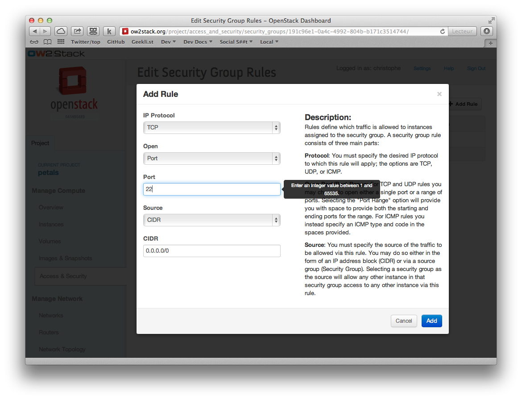This screenshot has width=522, height=400.
Task: Open the Source dropdown showing CIDR
Action: click(212, 220)
